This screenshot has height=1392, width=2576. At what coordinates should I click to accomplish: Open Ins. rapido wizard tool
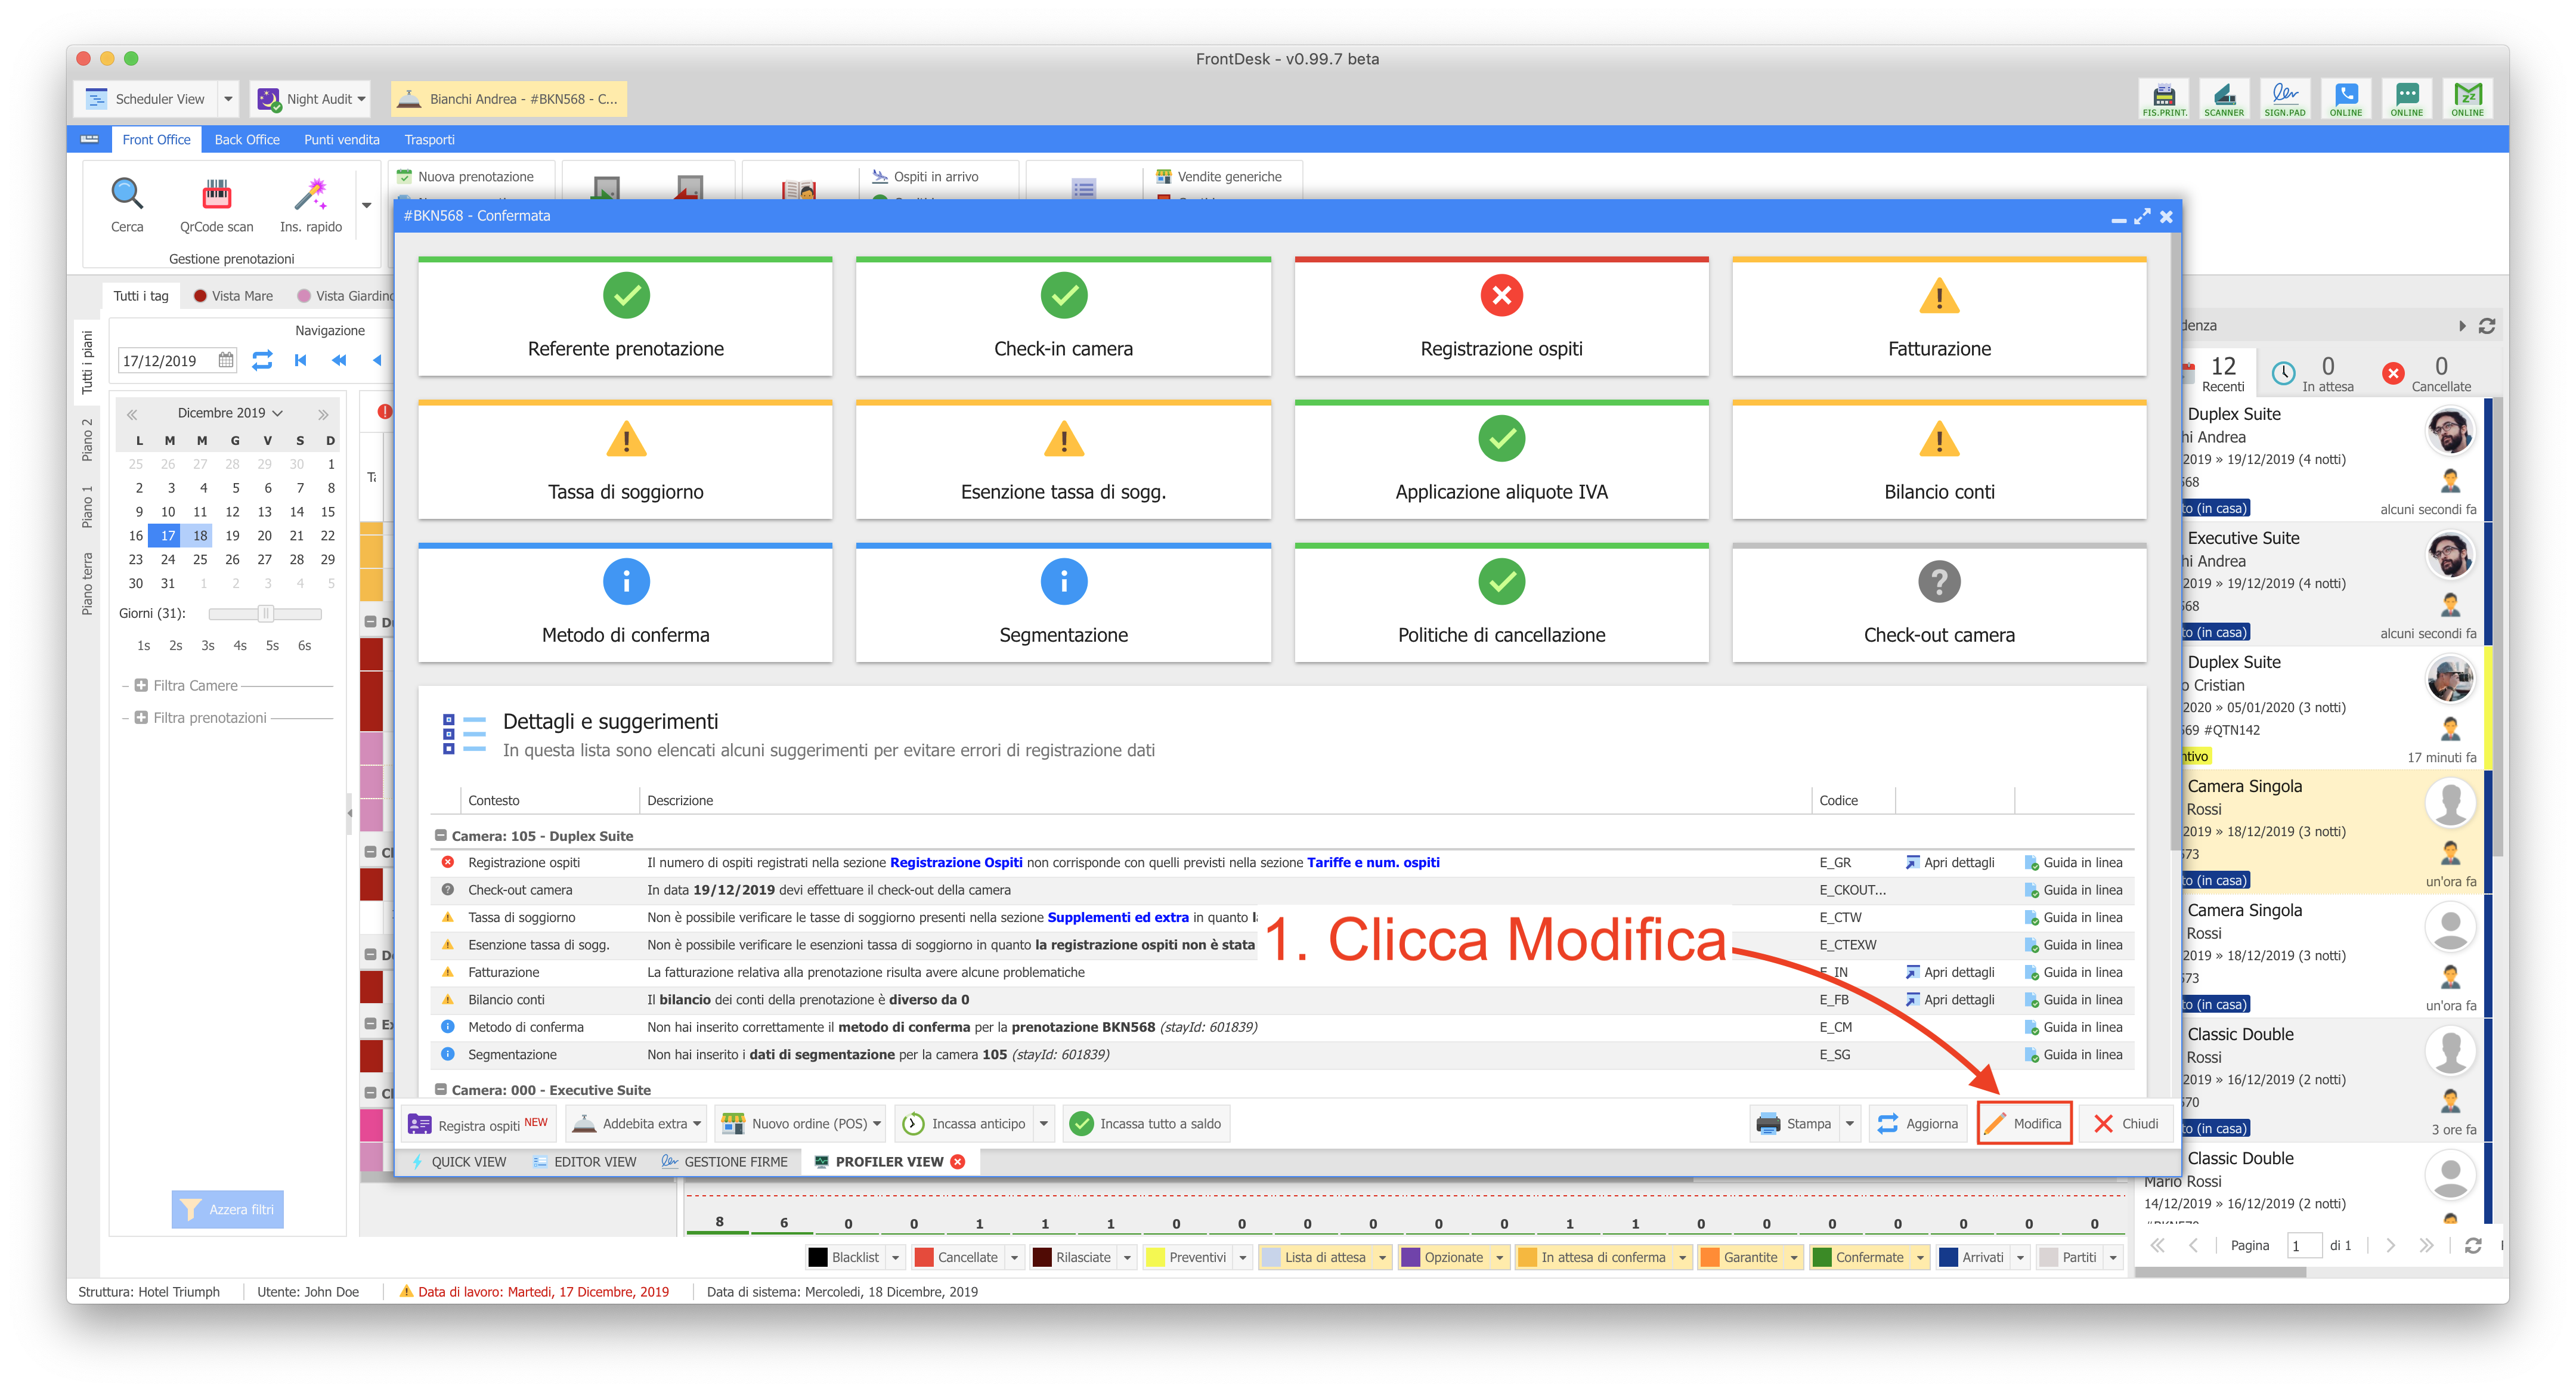311,205
